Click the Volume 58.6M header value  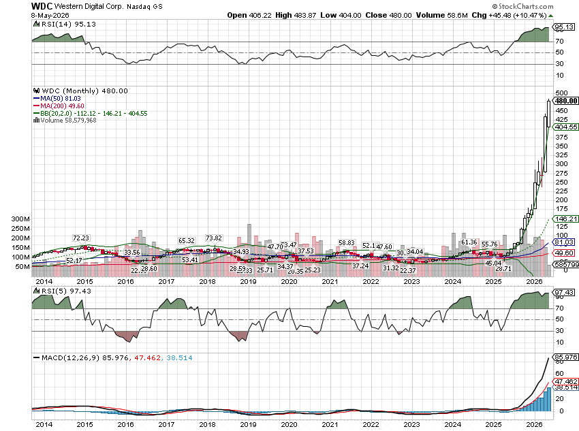click(441, 15)
